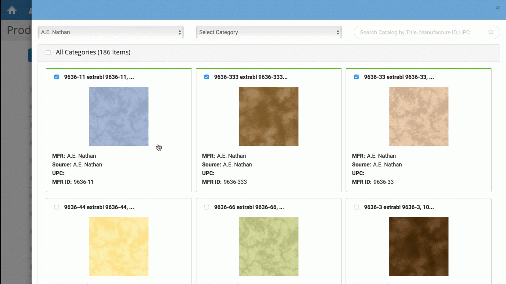Click MFR ID value 9636-333
The width and height of the screenshot is (506, 284).
point(235,182)
